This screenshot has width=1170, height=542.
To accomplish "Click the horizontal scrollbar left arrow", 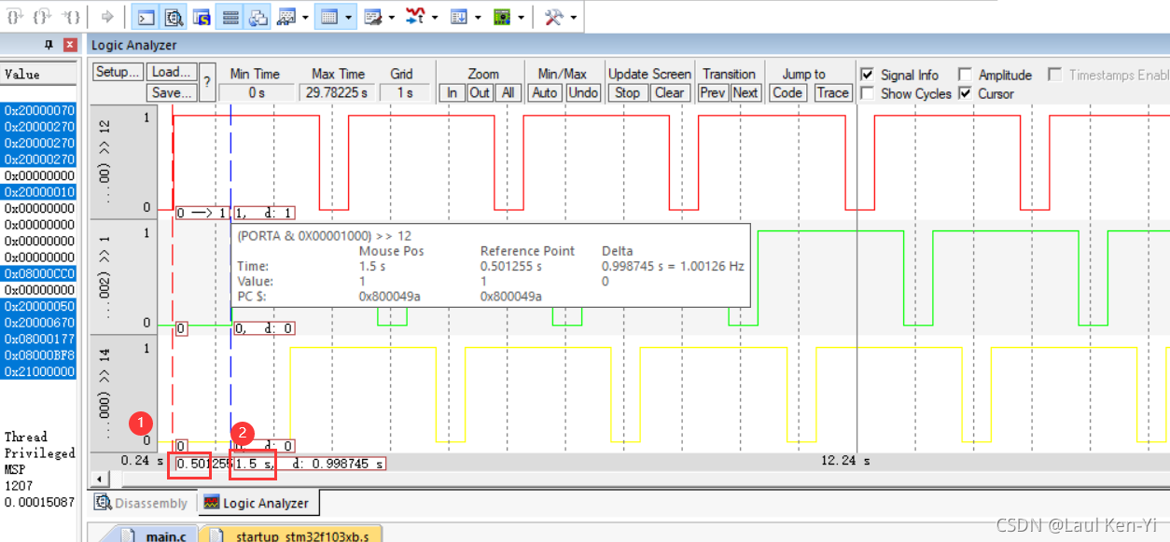I will [100, 479].
